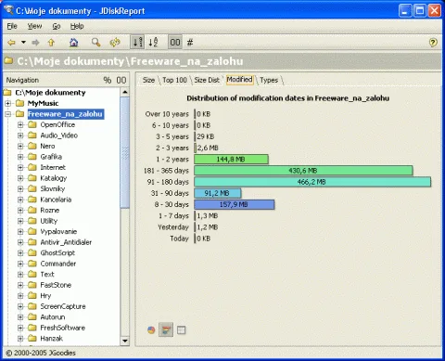Expand the Katalogy folder node

(x=20, y=178)
